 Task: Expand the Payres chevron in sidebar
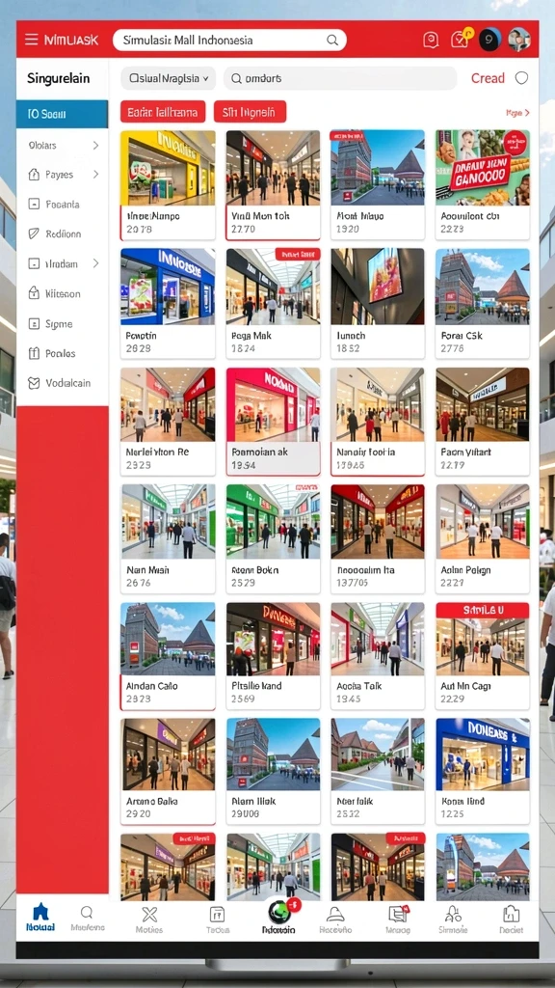coord(95,175)
